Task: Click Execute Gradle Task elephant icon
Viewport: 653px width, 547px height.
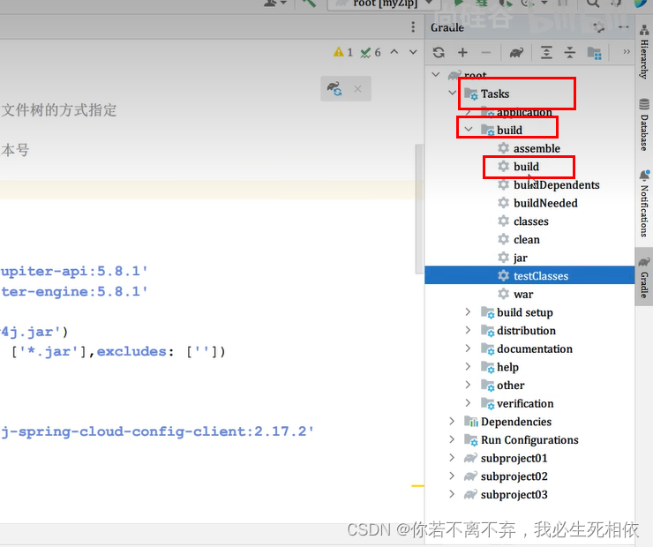Action: point(516,52)
